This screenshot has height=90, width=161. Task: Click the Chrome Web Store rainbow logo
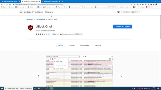coord(21,12)
